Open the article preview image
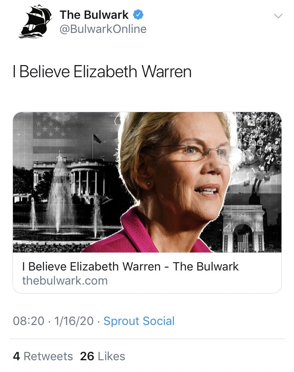This screenshot has width=294, height=372. click(147, 182)
